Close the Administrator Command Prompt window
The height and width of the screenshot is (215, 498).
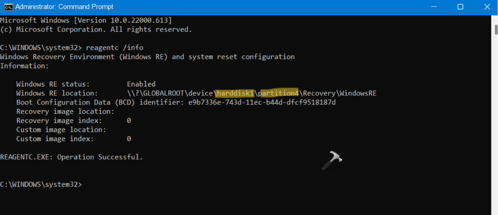click(x=487, y=7)
